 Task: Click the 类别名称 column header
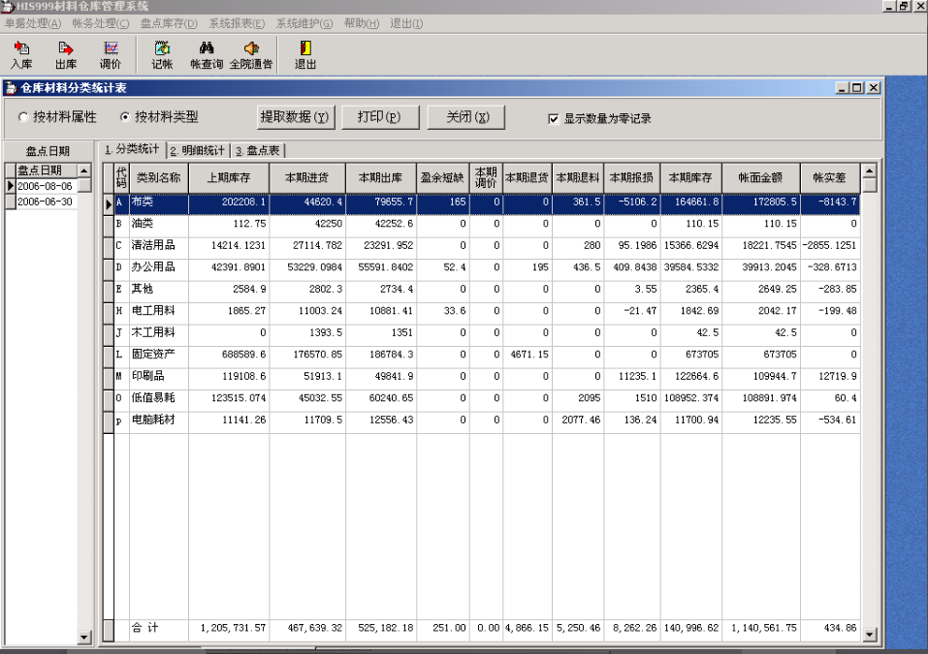point(159,178)
